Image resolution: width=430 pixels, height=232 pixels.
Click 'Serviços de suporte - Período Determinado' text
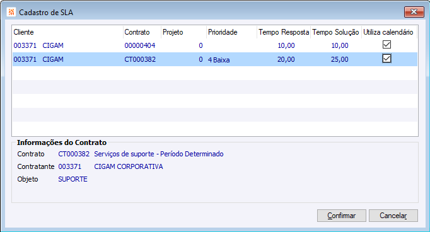pyautogui.click(x=159, y=154)
